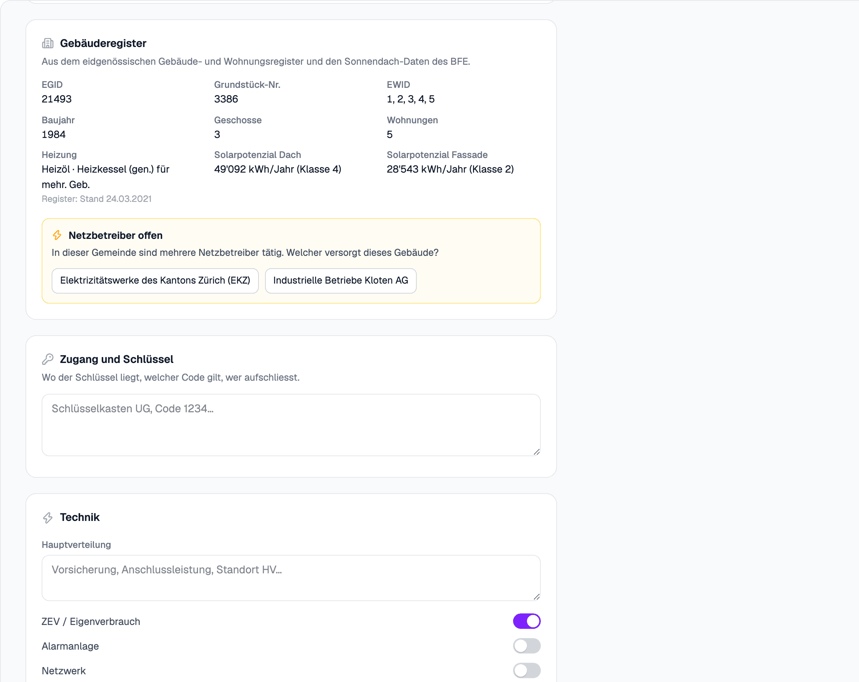Viewport: 859px width, 682px height.
Task: Select the Heizöl Heizkessel heating text
Action: click(x=106, y=177)
